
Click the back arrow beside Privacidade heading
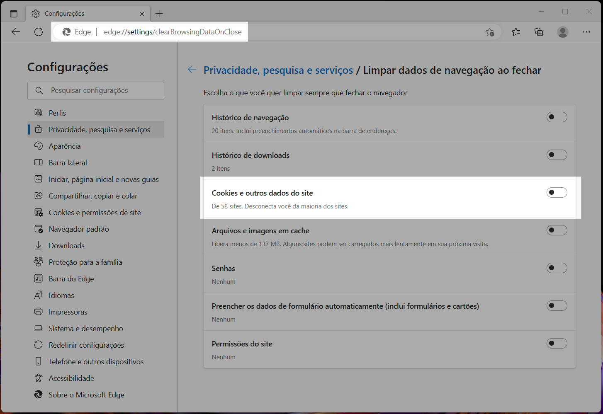pos(192,70)
